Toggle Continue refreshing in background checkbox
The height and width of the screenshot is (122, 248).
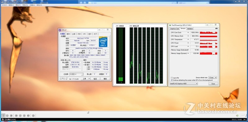click(172, 80)
